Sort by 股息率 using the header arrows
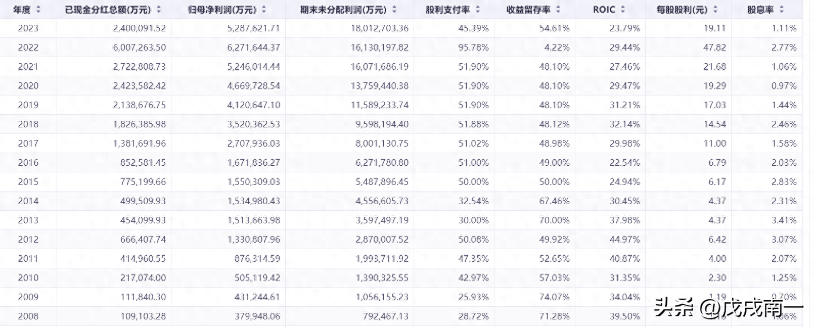 point(782,10)
